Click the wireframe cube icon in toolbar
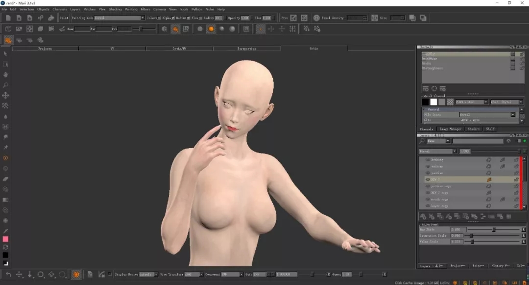Screen dimensions: 529x285 [x=8, y=29]
